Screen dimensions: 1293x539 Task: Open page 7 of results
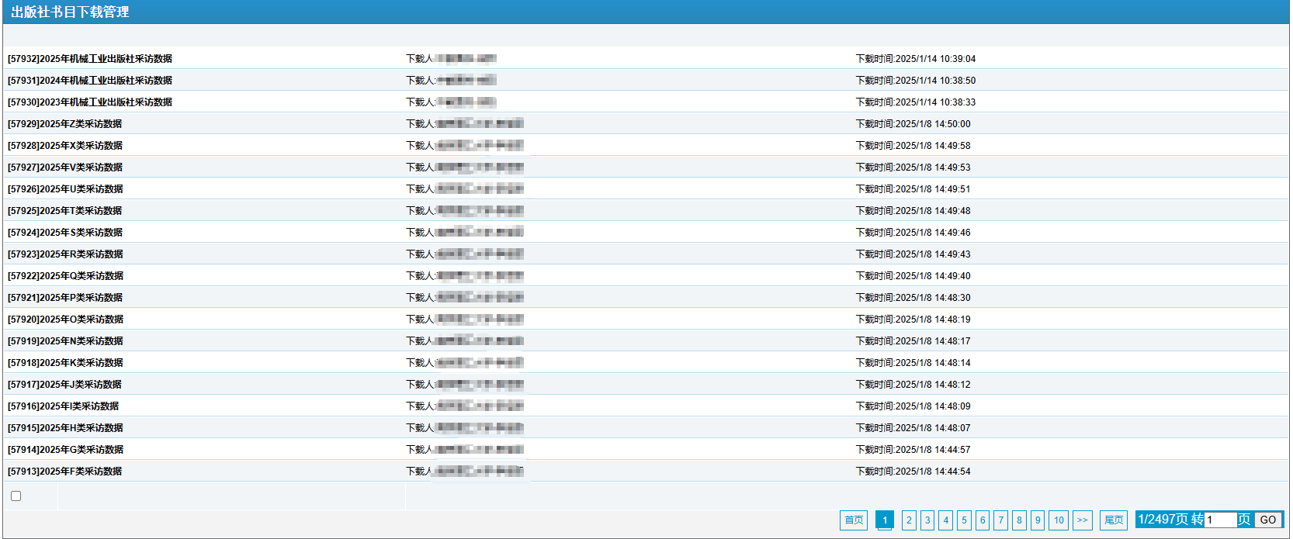click(1001, 520)
